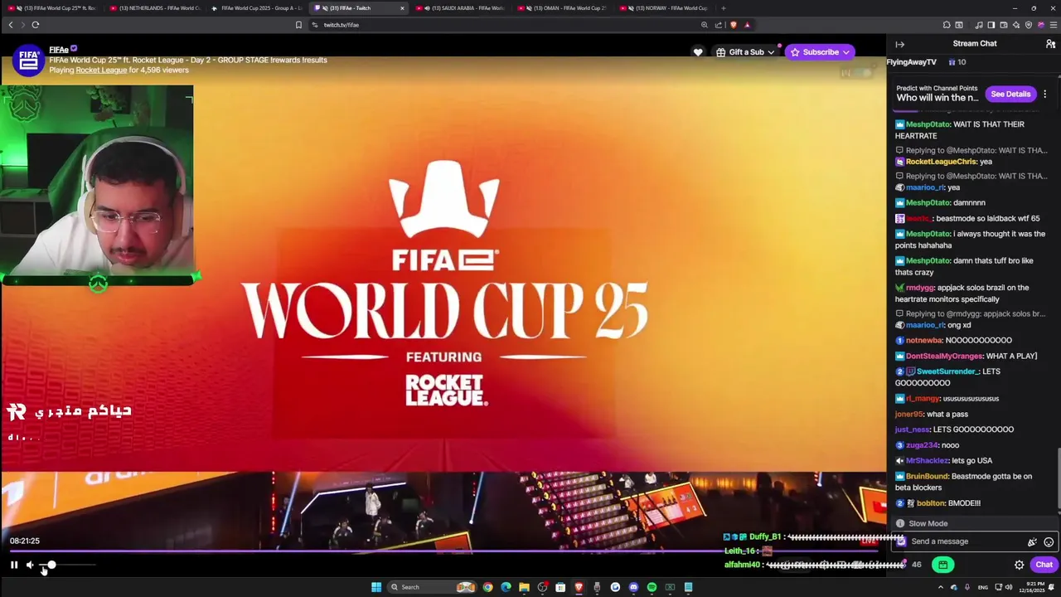This screenshot has width=1061, height=597.
Task: Switch to the NETHERLANDS FIFAe browser tab
Action: tap(154, 8)
